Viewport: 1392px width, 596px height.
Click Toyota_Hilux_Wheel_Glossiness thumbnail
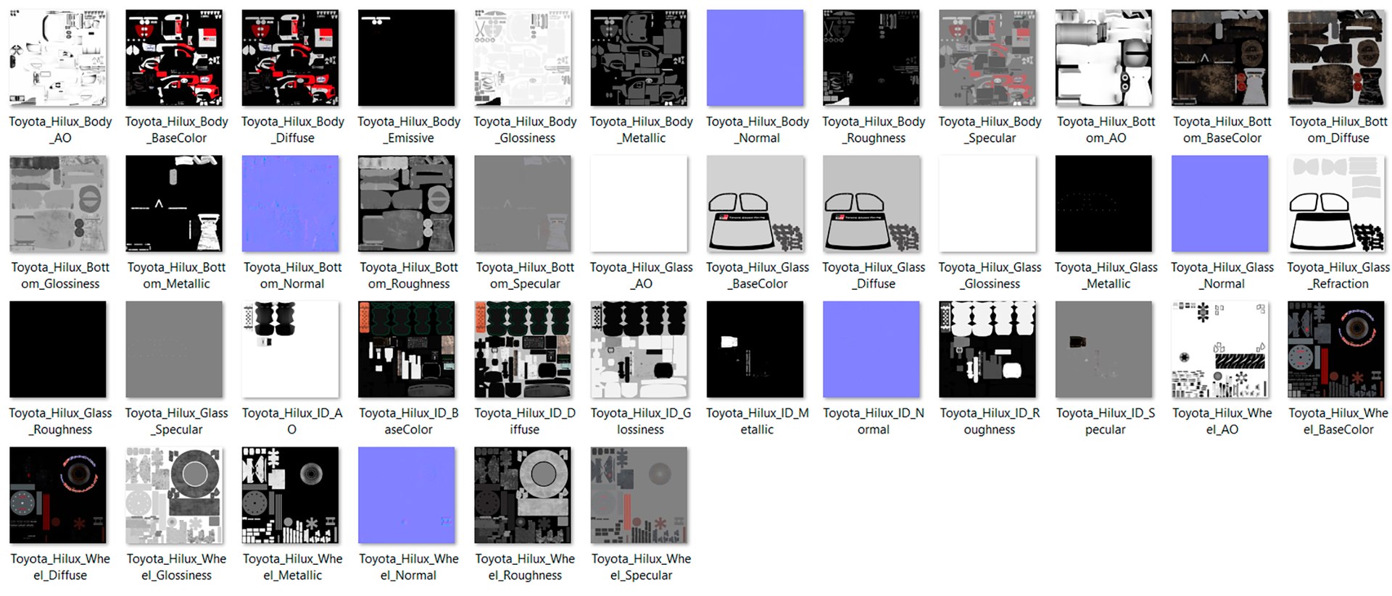pyautogui.click(x=174, y=495)
